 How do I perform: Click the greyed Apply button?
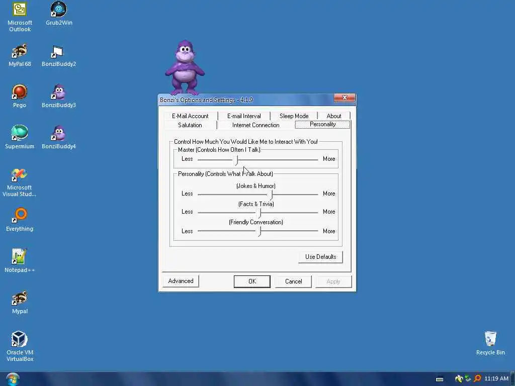click(x=333, y=281)
